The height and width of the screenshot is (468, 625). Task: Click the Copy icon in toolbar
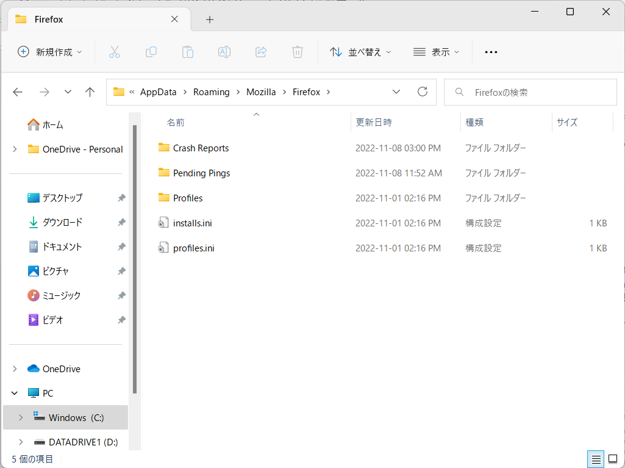[x=151, y=52]
